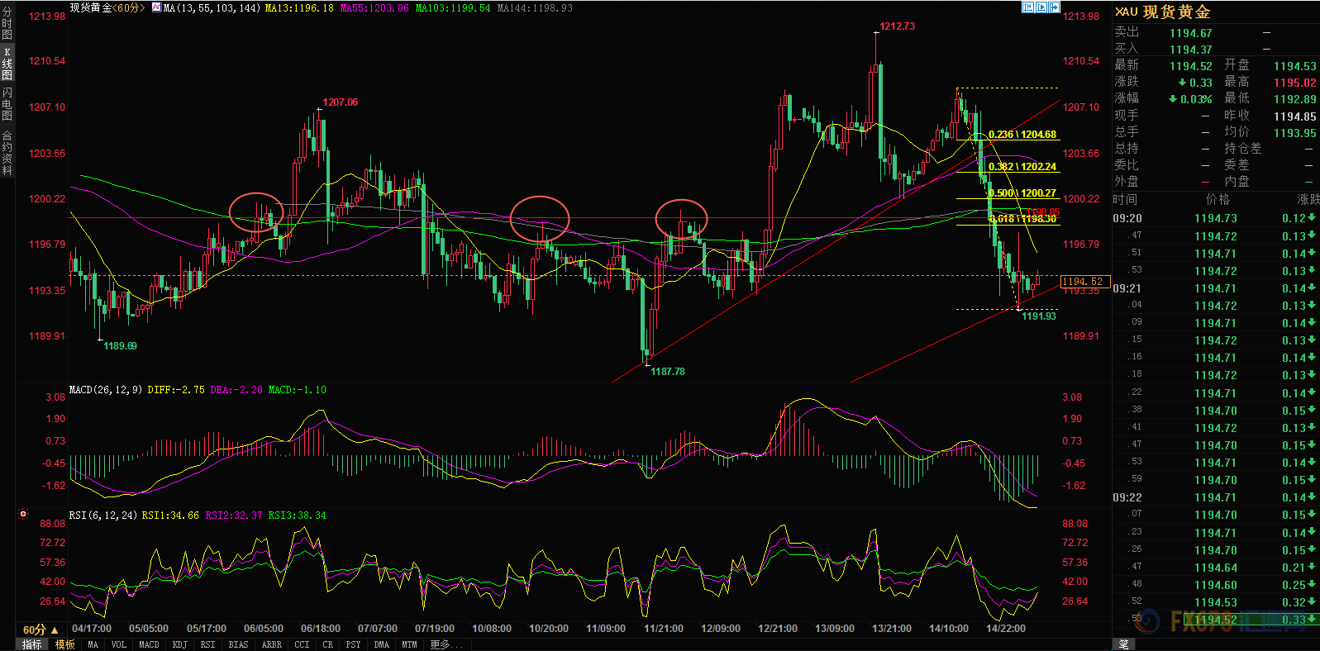Choose the BIAS indicator button

pyautogui.click(x=239, y=644)
